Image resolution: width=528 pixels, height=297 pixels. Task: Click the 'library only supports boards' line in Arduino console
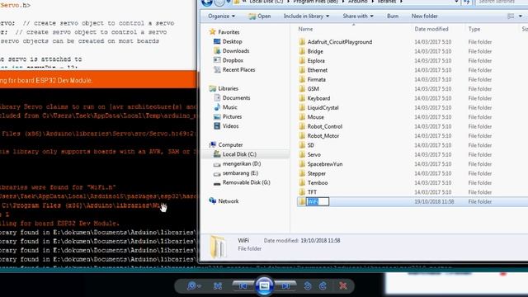(98, 152)
